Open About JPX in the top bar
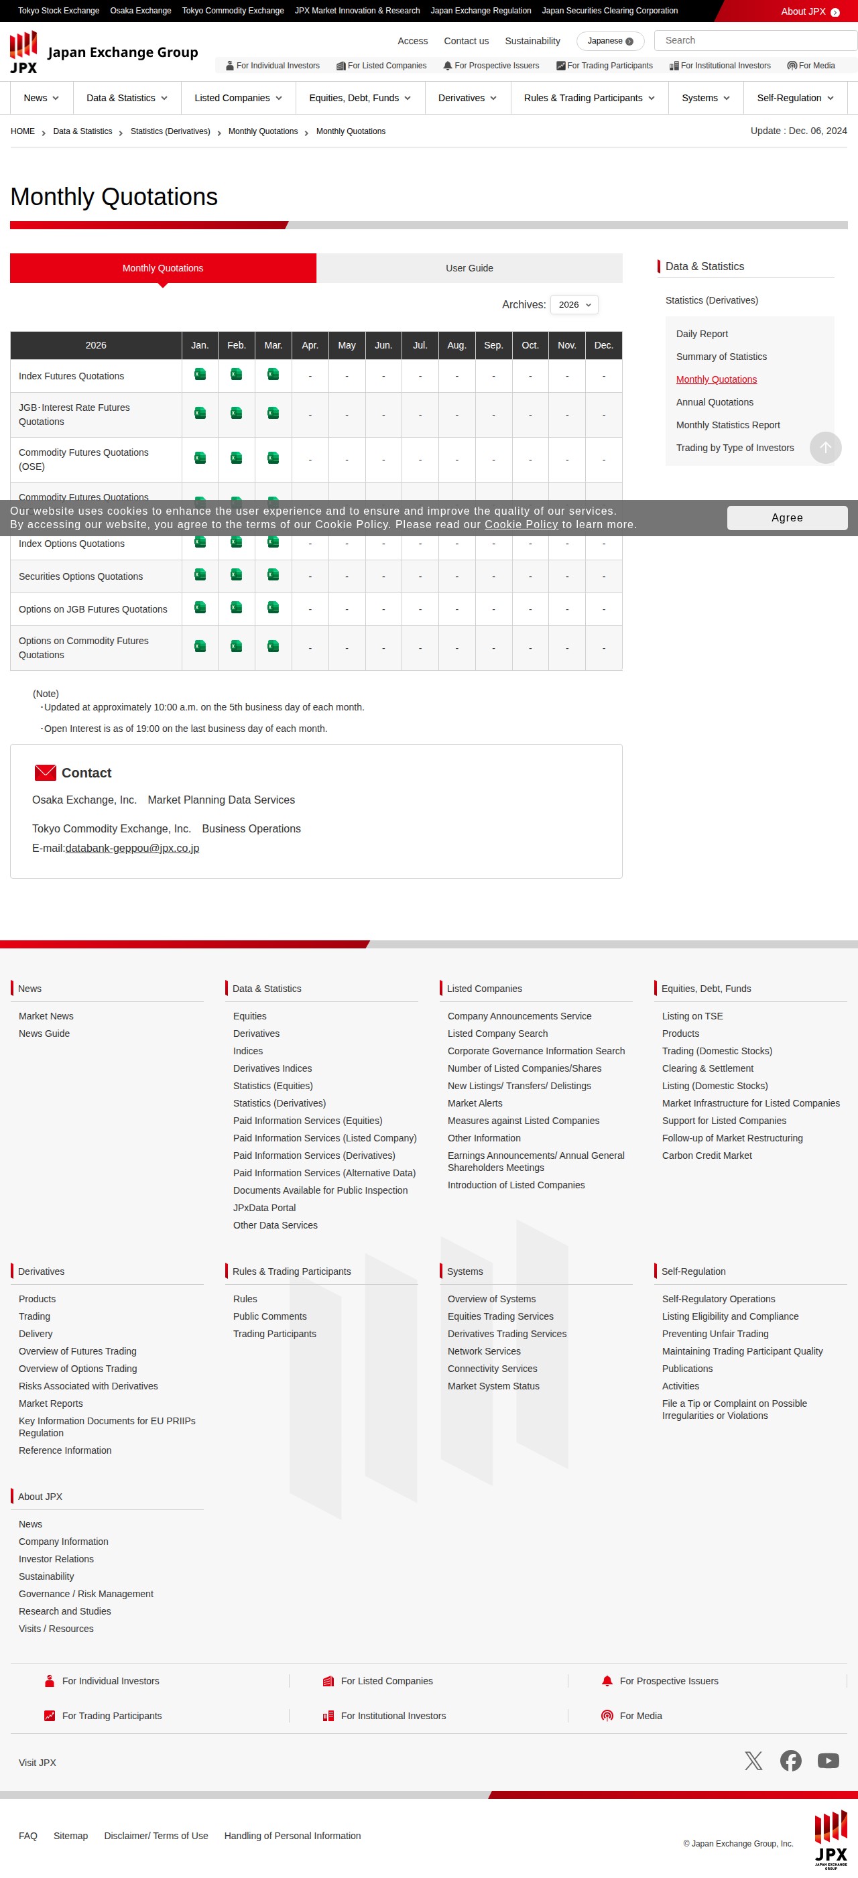The width and height of the screenshot is (858, 1878). pos(810,11)
